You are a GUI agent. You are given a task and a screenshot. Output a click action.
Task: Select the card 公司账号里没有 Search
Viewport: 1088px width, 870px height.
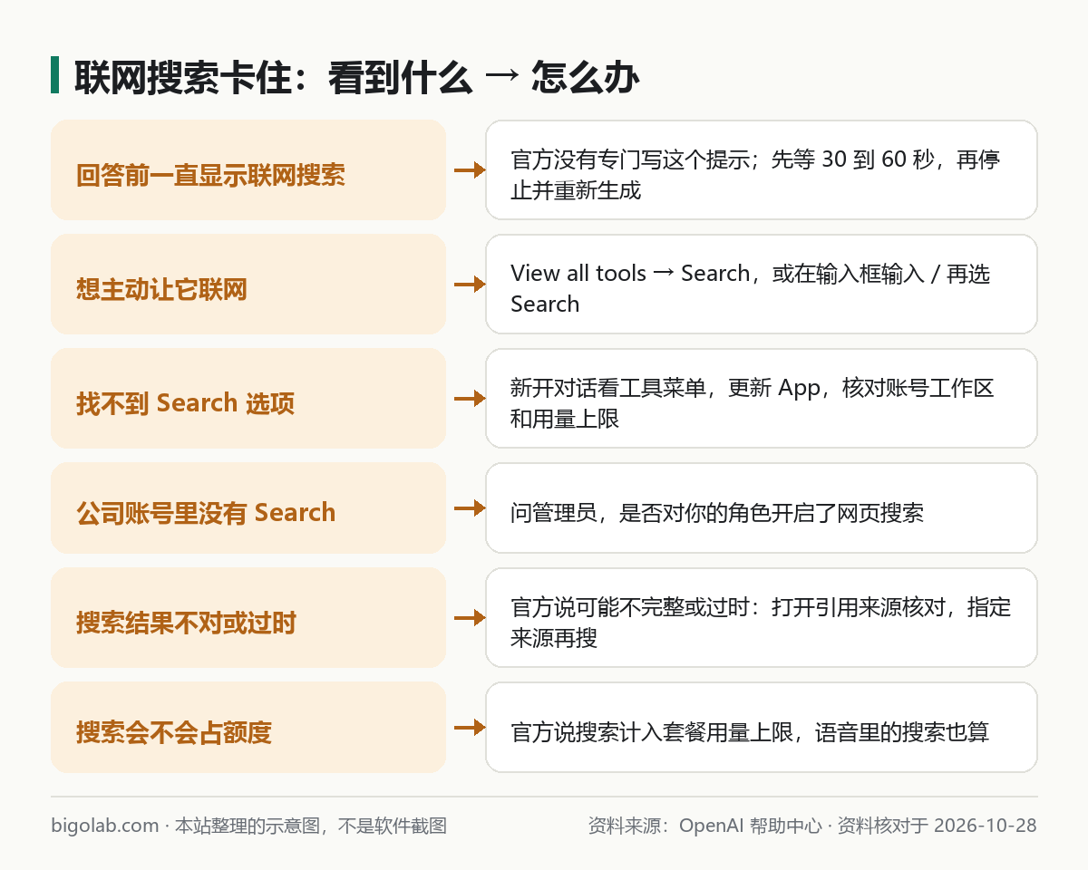coord(248,507)
